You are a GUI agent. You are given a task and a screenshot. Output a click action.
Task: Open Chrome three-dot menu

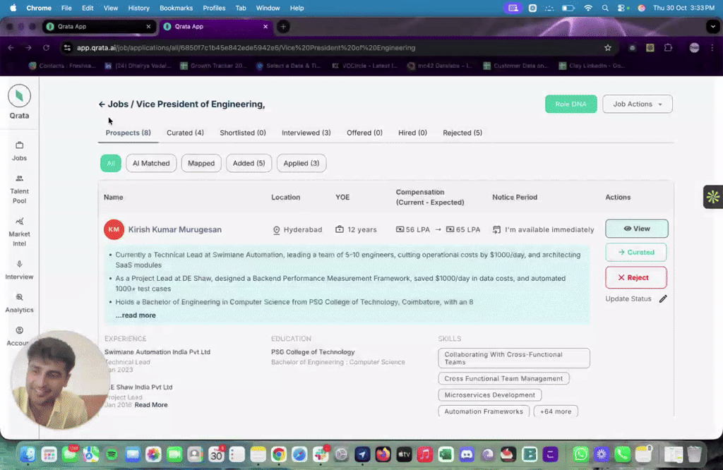coord(712,48)
